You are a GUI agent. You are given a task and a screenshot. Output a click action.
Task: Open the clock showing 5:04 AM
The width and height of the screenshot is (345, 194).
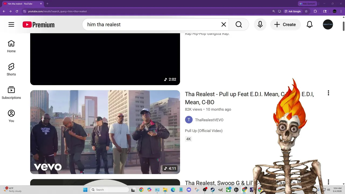tap(337, 190)
